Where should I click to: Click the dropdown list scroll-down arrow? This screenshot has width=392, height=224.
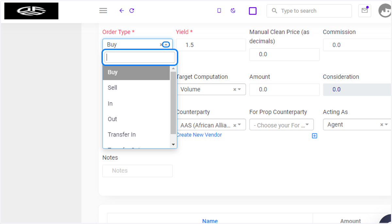pyautogui.click(x=173, y=144)
